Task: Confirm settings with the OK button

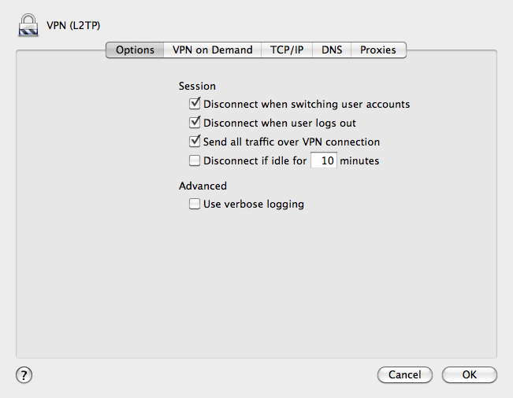Action: click(x=470, y=374)
